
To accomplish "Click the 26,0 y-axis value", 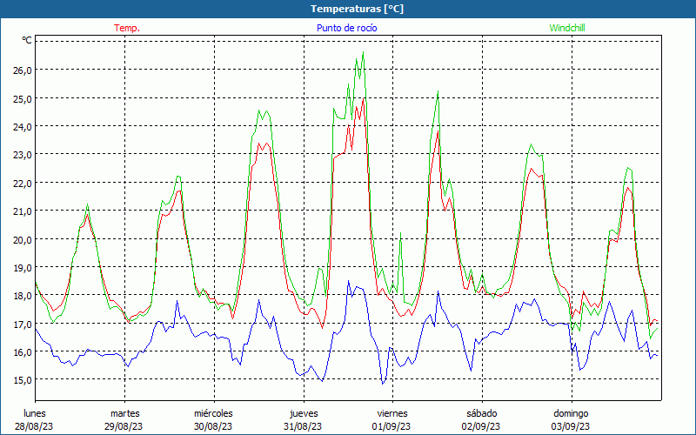I will (x=23, y=70).
